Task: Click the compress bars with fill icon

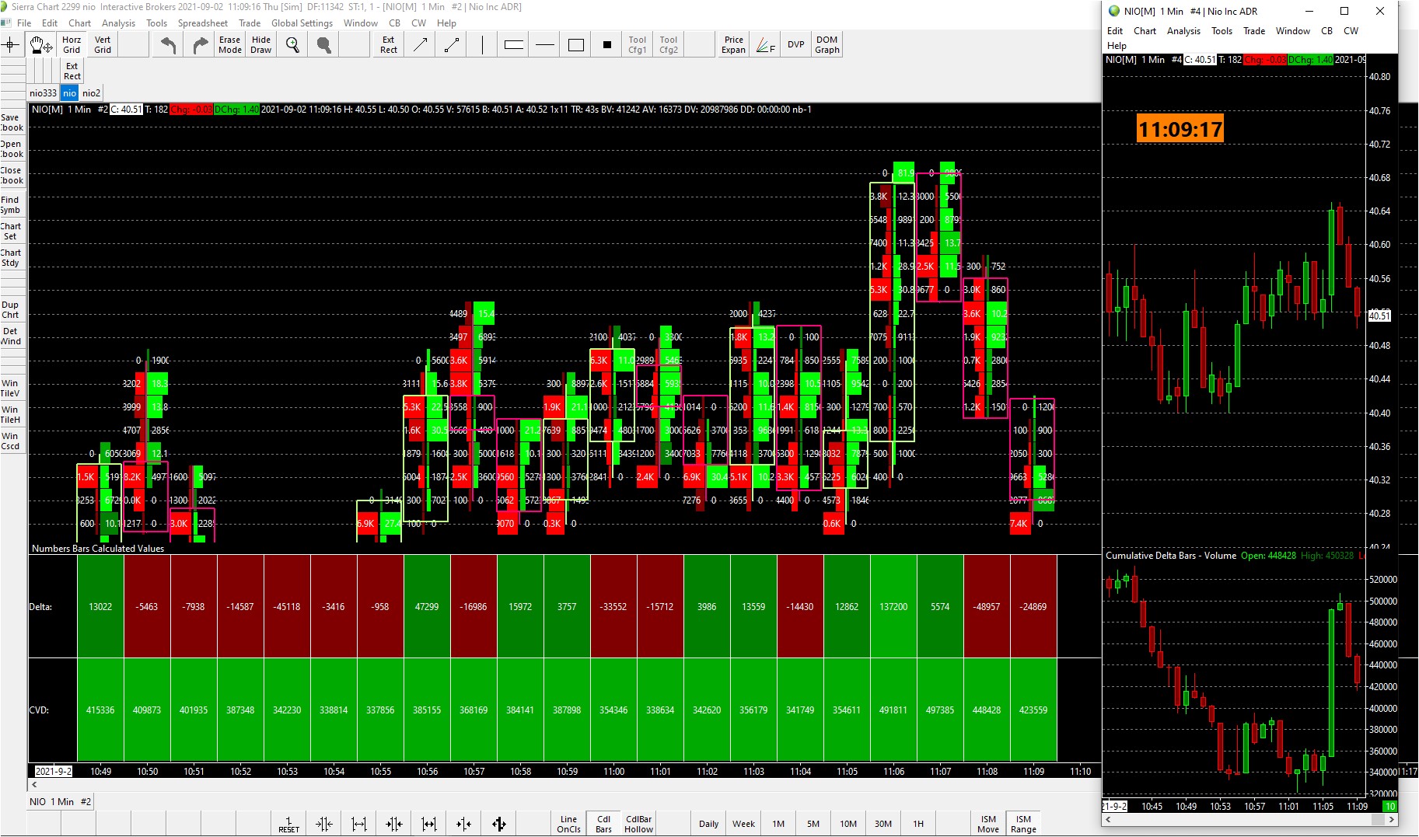Action: [394, 824]
